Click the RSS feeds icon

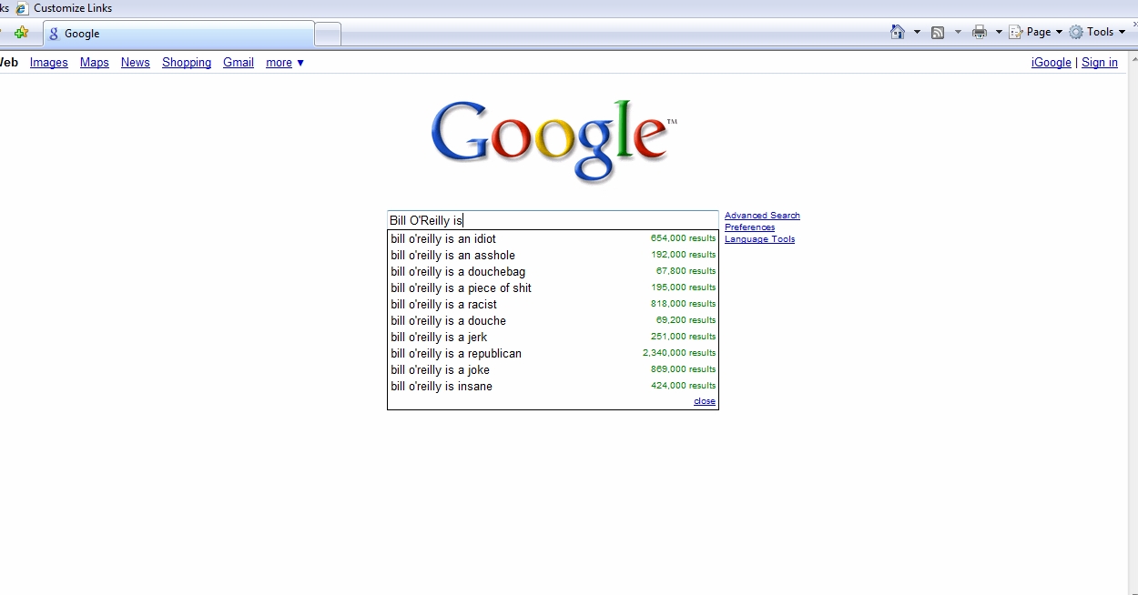[938, 32]
